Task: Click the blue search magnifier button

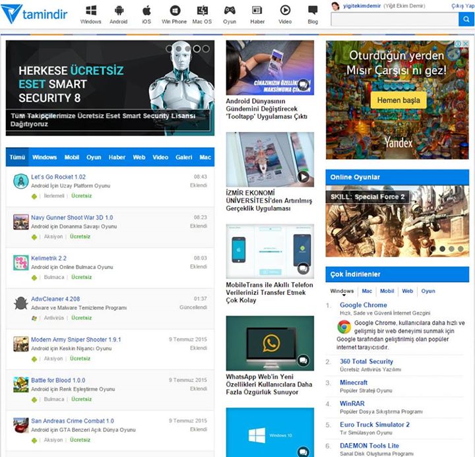Action: pos(466,19)
